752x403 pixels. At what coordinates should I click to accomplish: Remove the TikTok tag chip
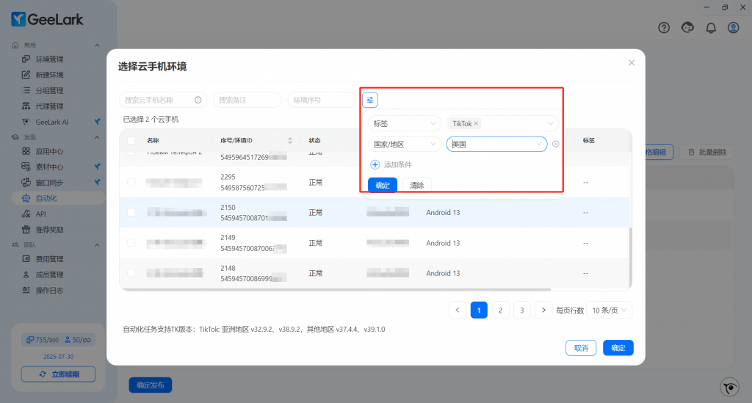tap(477, 123)
